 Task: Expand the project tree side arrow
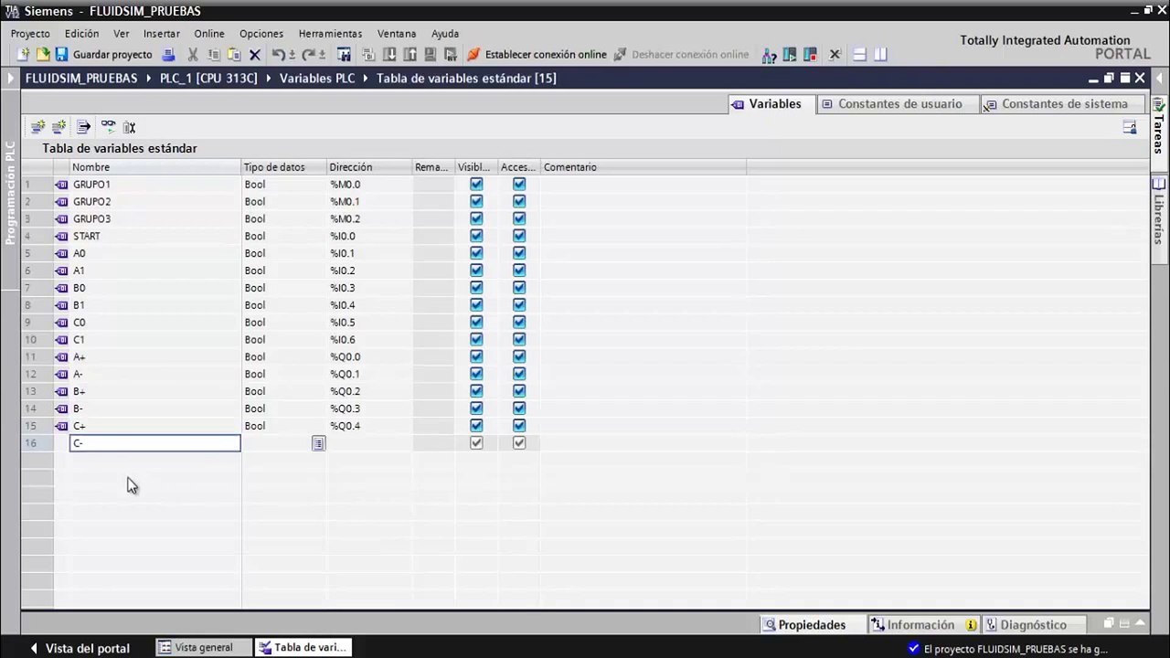pos(10,79)
